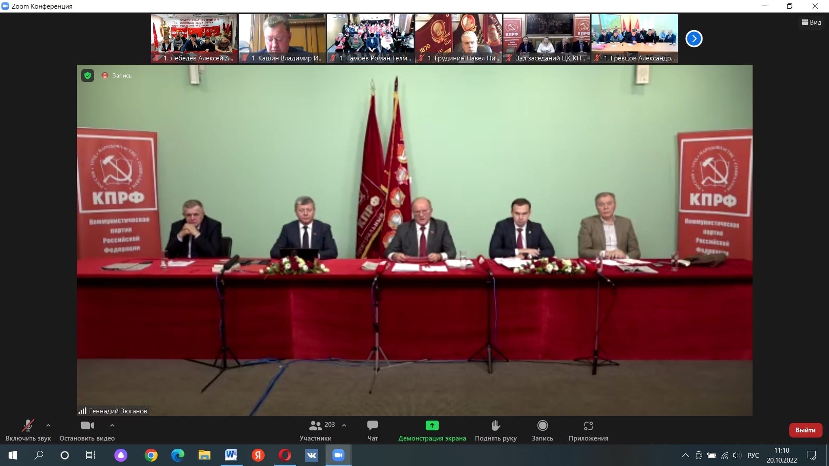Viewport: 829px width, 466px height.
Task: Select Кашин Владимир video thumbnail
Action: point(282,38)
